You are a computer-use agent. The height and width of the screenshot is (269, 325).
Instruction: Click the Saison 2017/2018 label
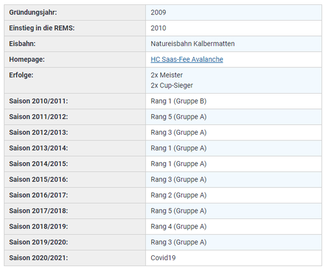click(x=39, y=211)
